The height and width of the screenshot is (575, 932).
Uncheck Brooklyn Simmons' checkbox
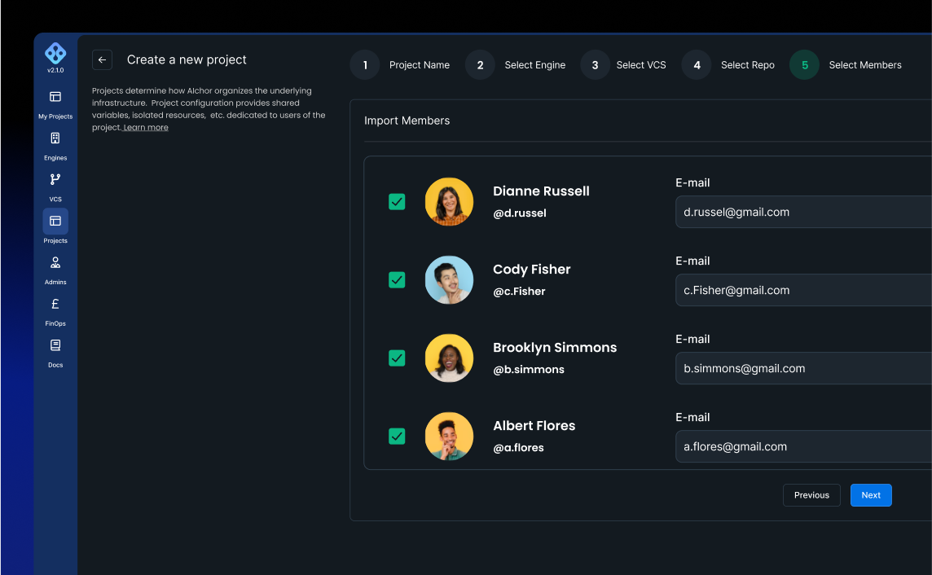tap(397, 358)
